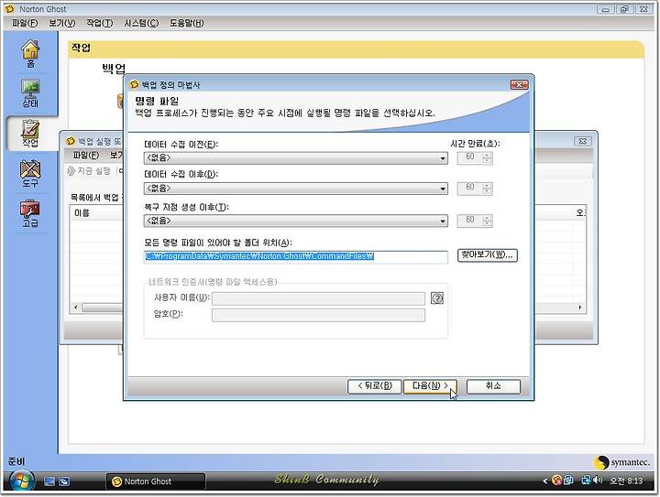Click the 암호 password field
Image resolution: width=660 pixels, height=497 pixels.
click(318, 315)
